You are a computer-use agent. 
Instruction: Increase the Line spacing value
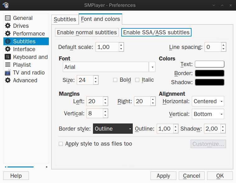tap(223, 45)
